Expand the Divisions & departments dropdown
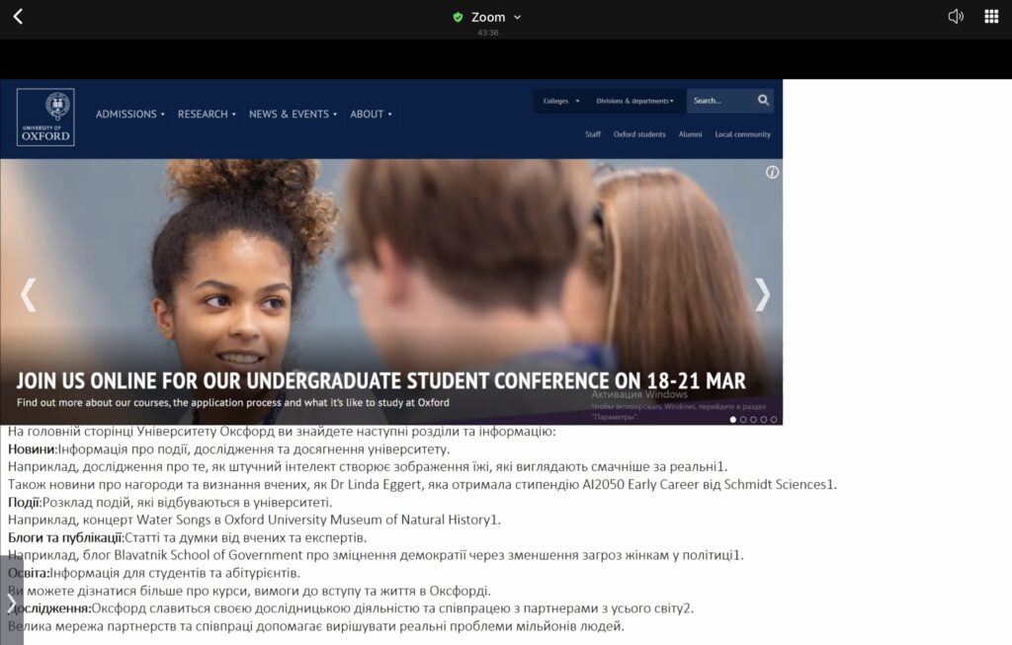 634,101
